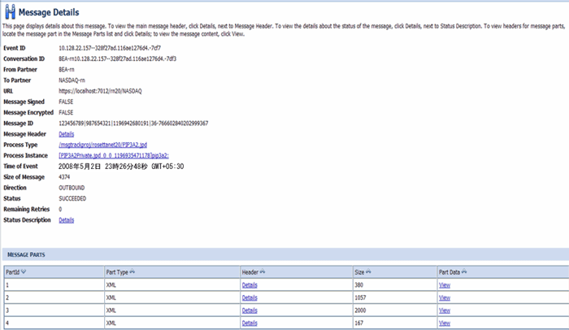Click the Header column header text
Viewport: 569px width, 330px height.
tap(250, 272)
